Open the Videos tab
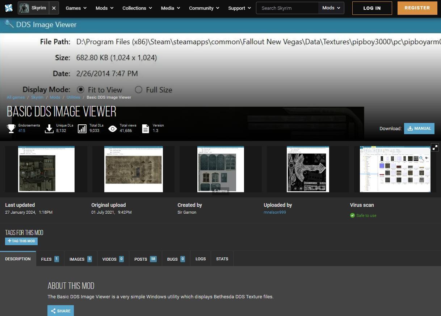441x316 pixels. (113, 259)
